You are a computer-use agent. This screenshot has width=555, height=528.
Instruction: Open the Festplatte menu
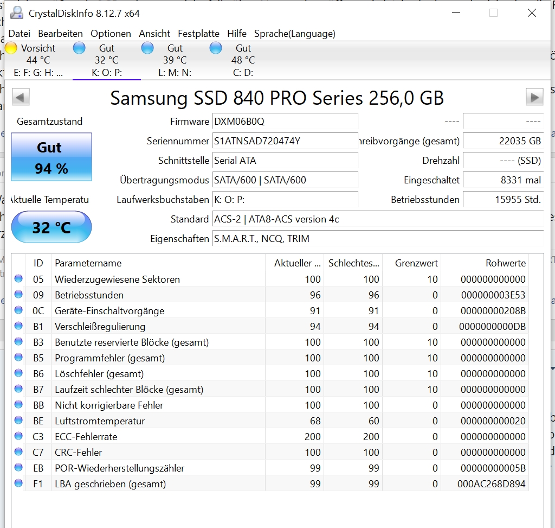pos(198,34)
